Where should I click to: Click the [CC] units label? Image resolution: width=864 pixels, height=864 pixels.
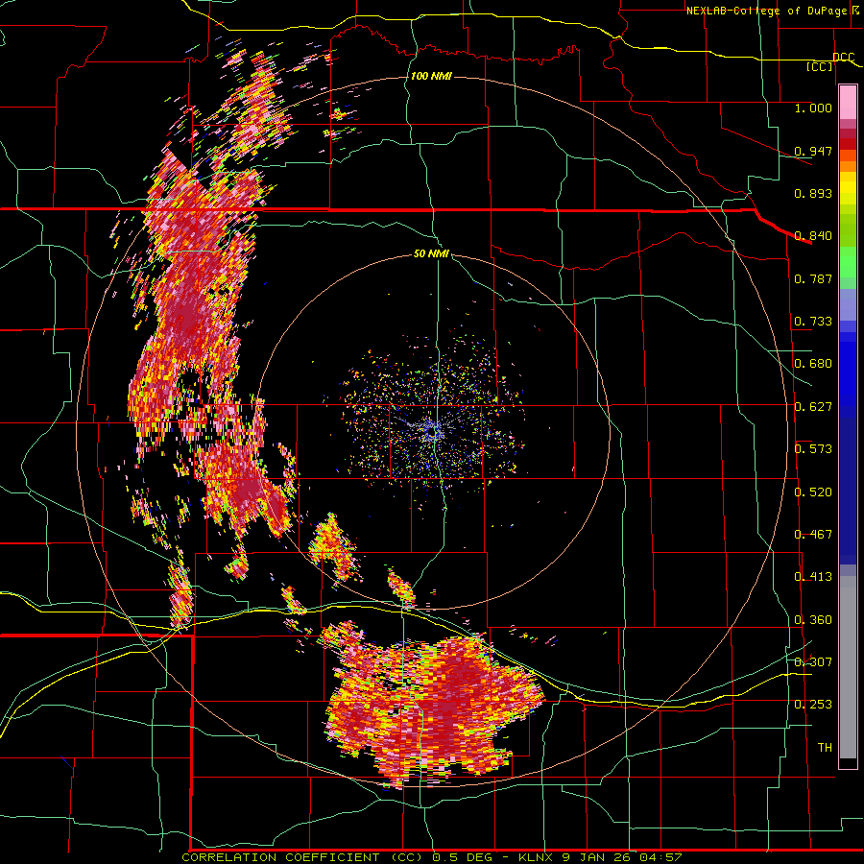[x=820, y=66]
